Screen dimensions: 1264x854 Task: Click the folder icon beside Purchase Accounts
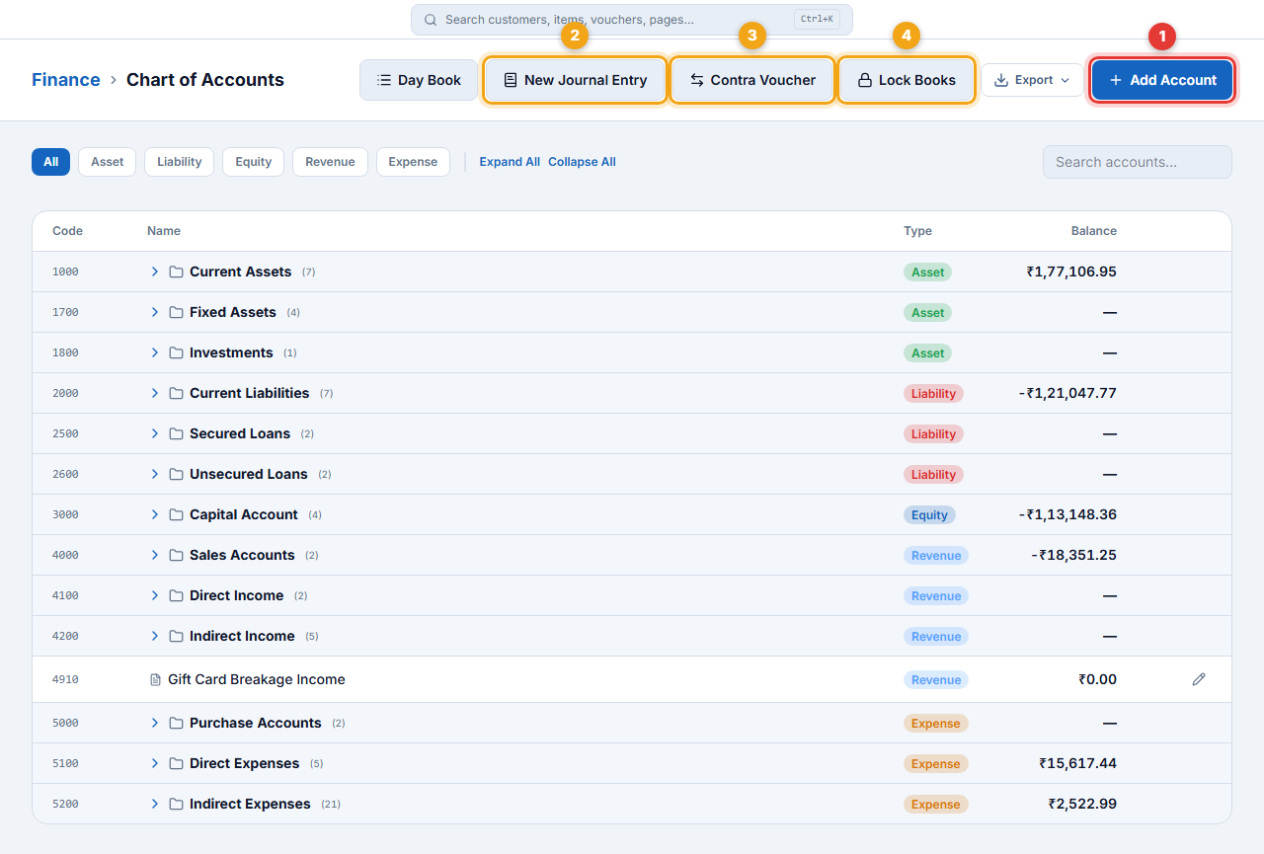click(176, 723)
